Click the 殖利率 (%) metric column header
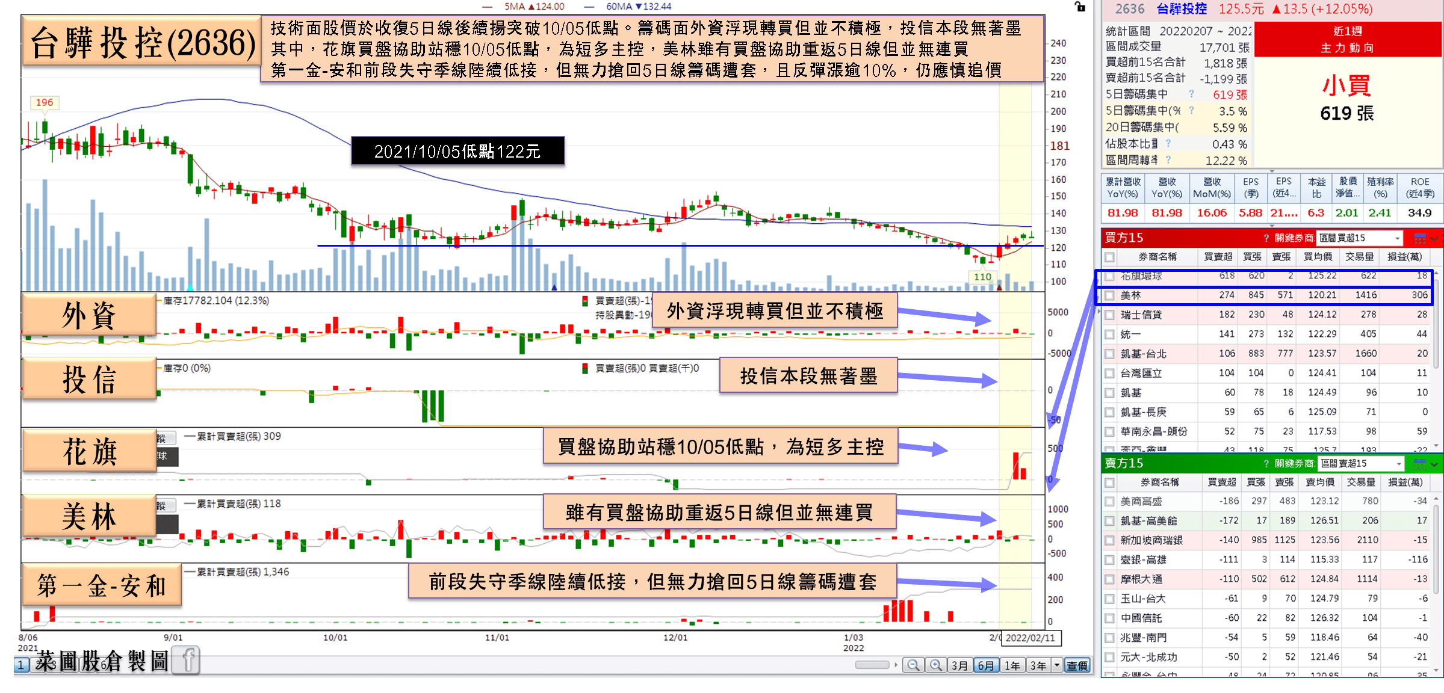This screenshot has width=1444, height=693. [1380, 188]
